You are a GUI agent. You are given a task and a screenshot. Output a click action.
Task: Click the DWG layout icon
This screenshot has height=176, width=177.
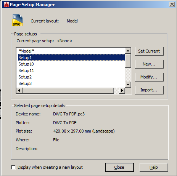pos(18,20)
